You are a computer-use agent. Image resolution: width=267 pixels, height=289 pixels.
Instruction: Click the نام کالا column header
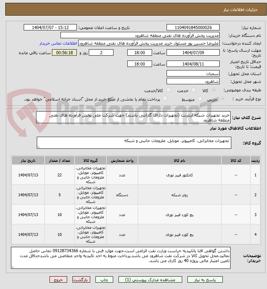[x=179, y=160]
